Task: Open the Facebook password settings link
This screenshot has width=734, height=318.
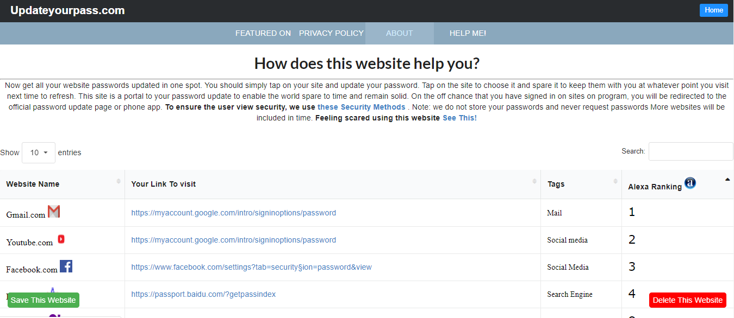Action: point(251,267)
